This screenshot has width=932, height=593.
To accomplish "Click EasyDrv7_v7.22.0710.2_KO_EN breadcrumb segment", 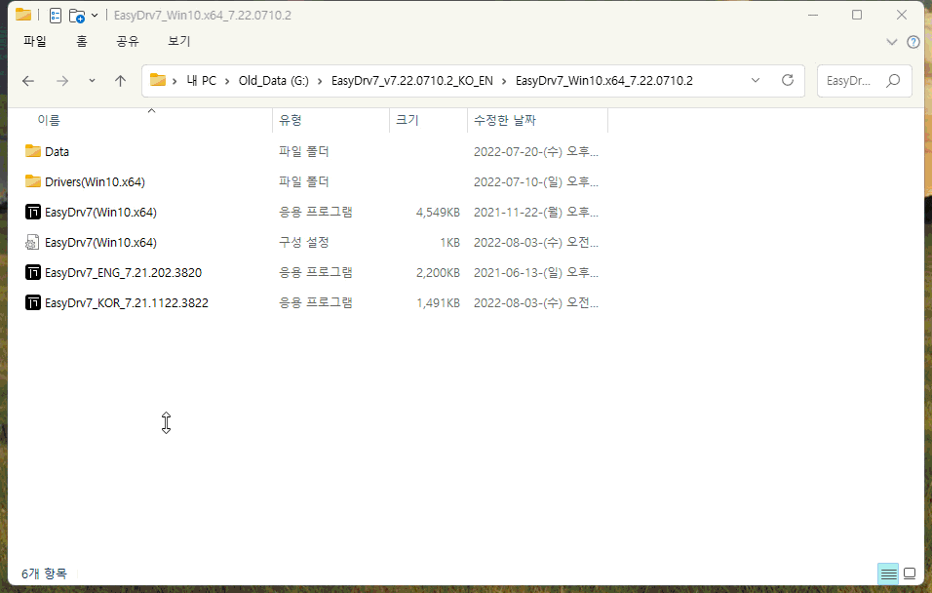I will 412,80.
